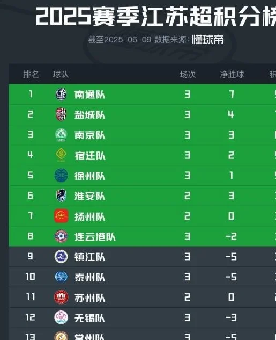Select the 南京队 green crest icon
The image size is (276, 340).
pyautogui.click(x=61, y=135)
